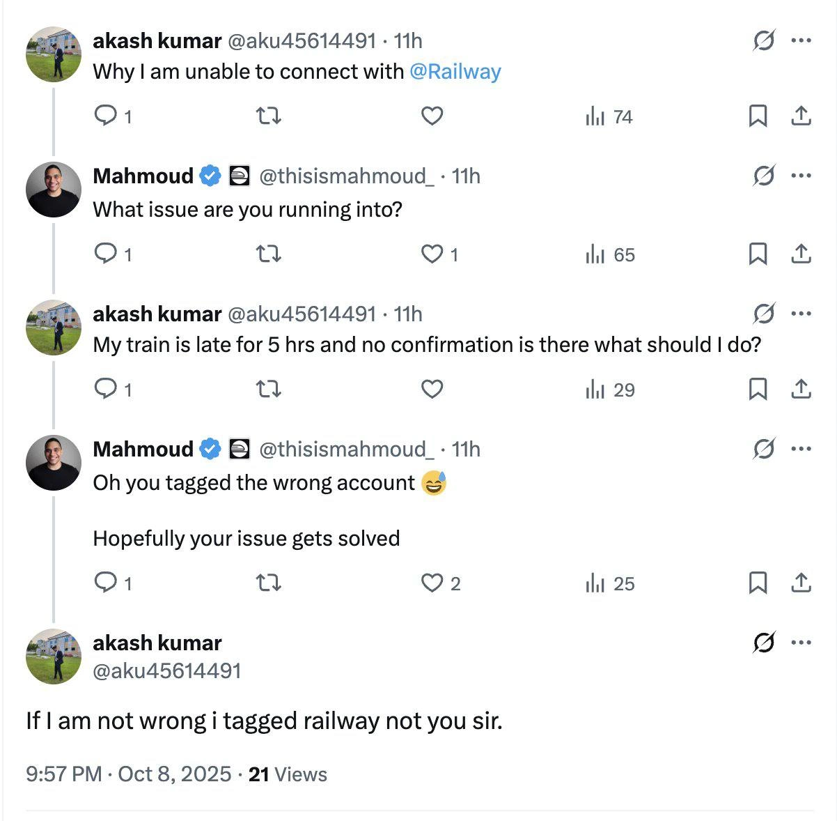Reply to akash's first tweet about Railway

(x=113, y=116)
